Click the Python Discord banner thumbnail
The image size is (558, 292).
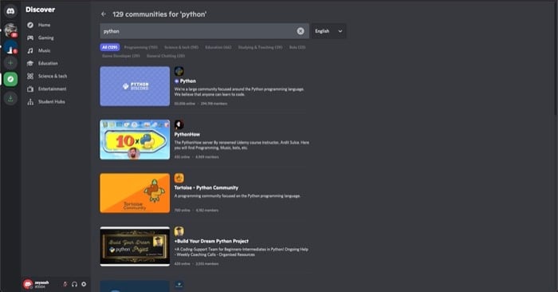135,86
